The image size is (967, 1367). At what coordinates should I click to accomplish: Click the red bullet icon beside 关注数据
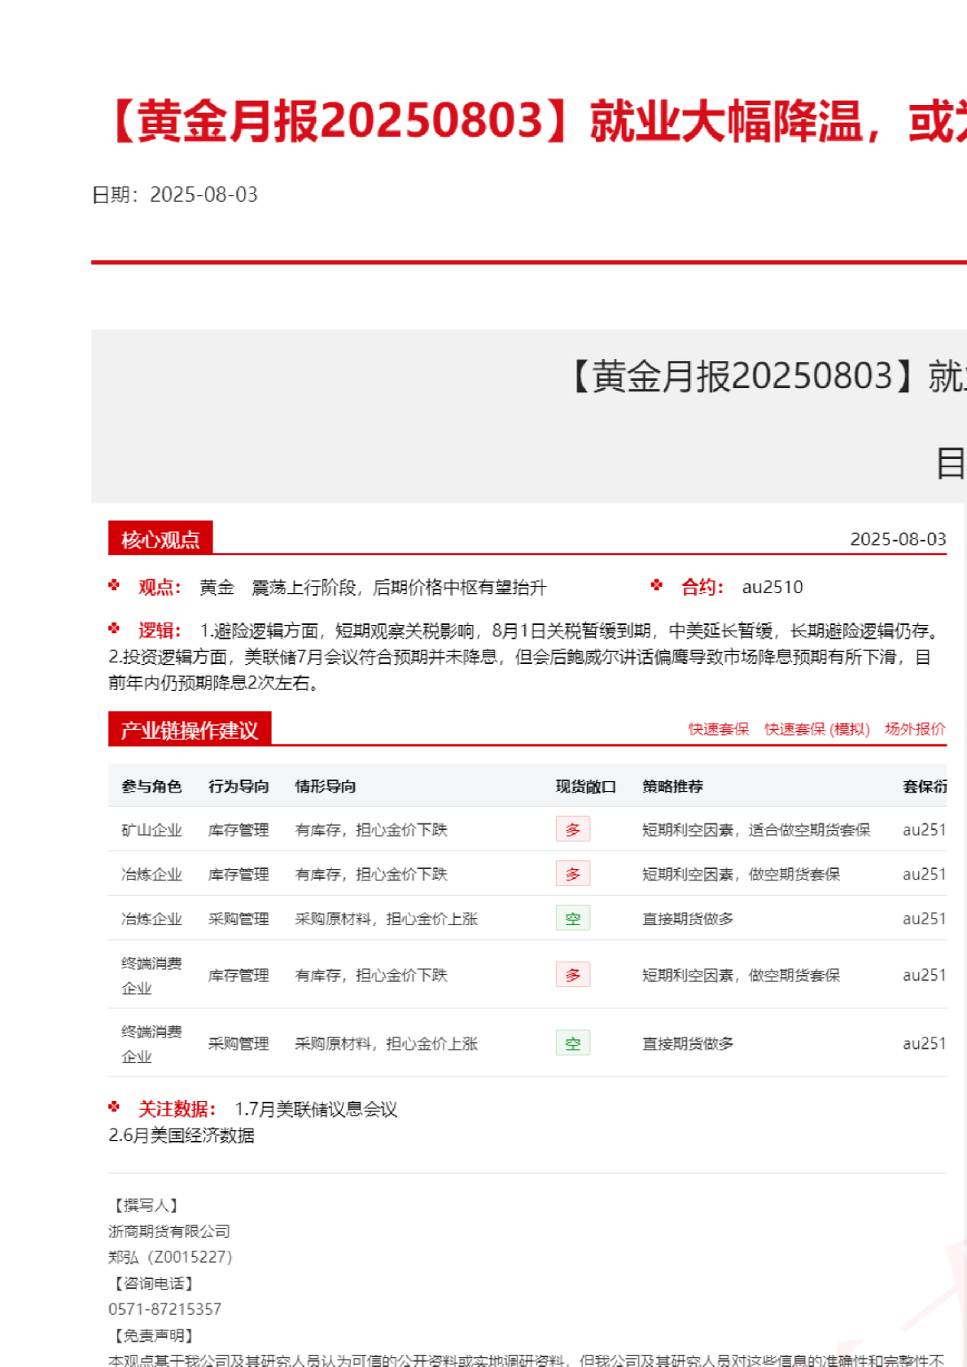pos(114,1107)
